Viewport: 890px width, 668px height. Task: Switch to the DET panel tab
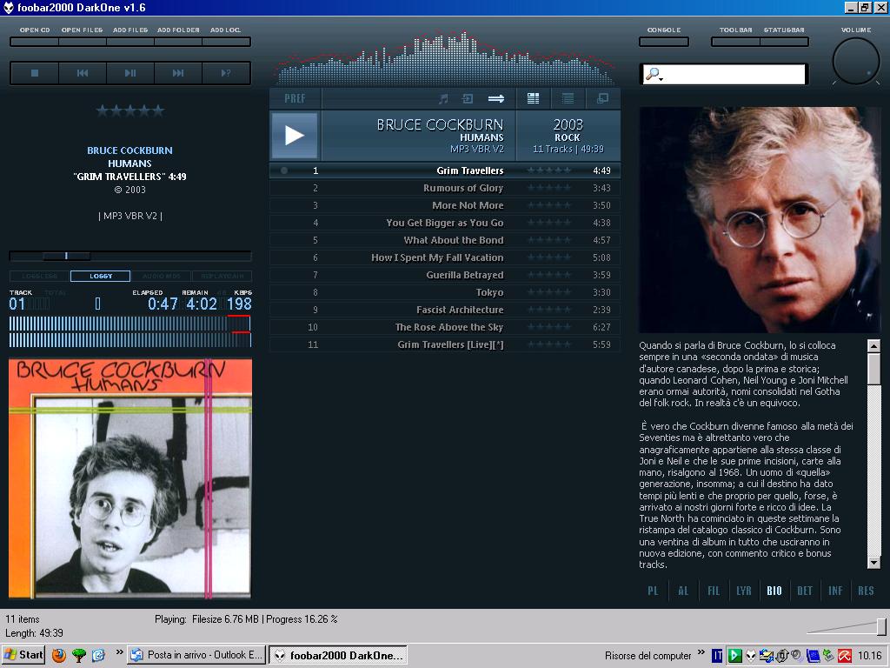tap(805, 591)
